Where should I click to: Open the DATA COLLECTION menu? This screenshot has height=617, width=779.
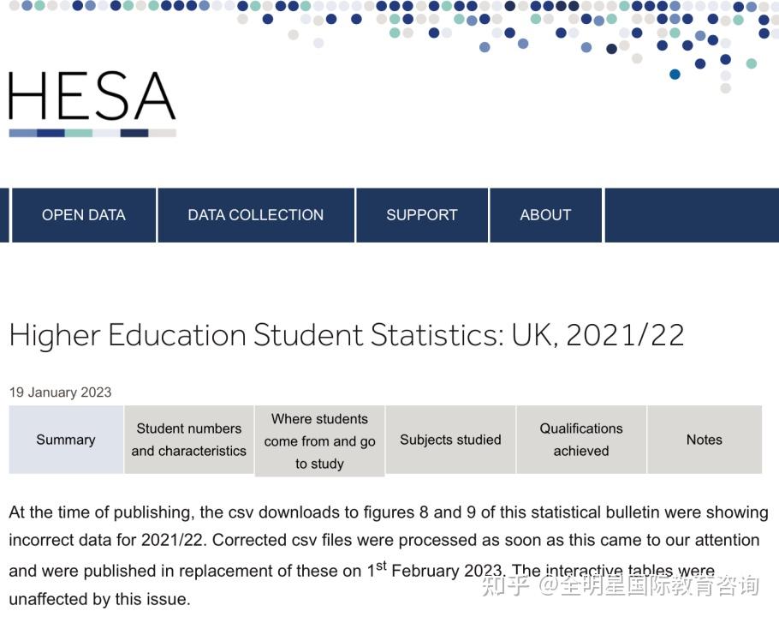tap(256, 215)
